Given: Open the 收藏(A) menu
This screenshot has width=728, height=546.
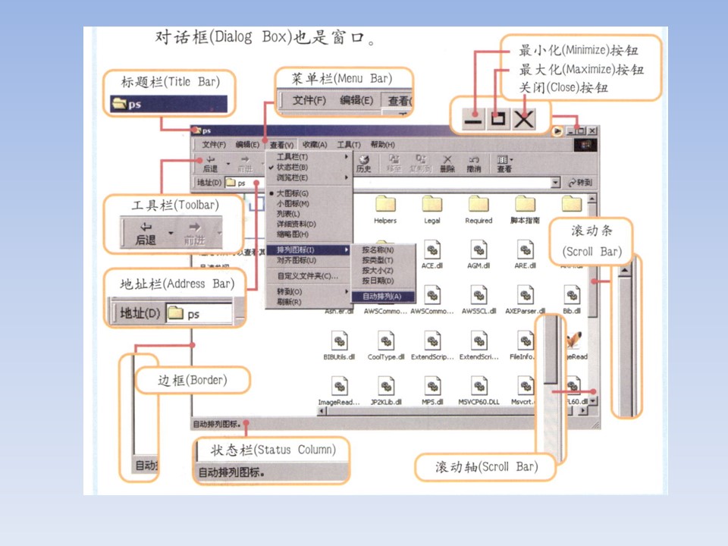Looking at the screenshot, I should pos(315,145).
